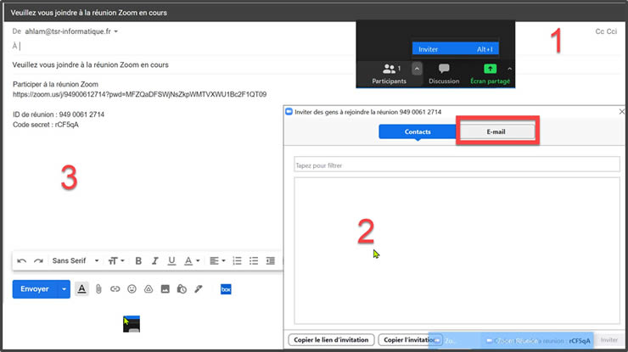Toggle underline formatting
The image size is (628, 352).
(x=171, y=261)
